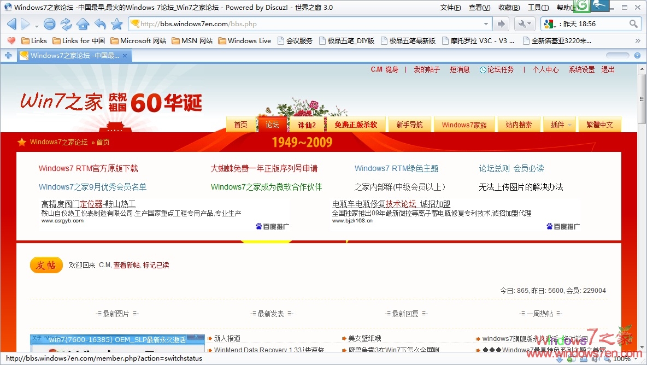Refresh the page with the reload icon
The height and width of the screenshot is (365, 647).
click(66, 24)
